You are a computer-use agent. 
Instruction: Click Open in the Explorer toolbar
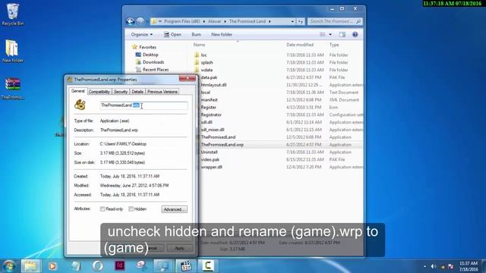pos(172,34)
